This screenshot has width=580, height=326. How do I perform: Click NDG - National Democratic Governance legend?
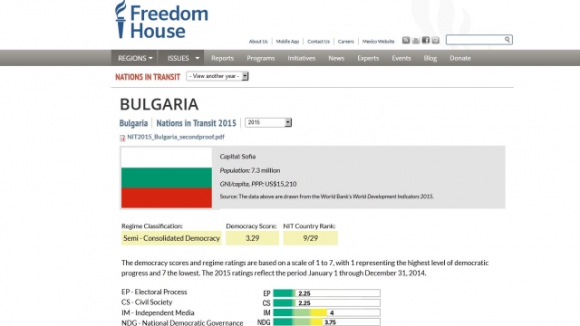pos(182,322)
